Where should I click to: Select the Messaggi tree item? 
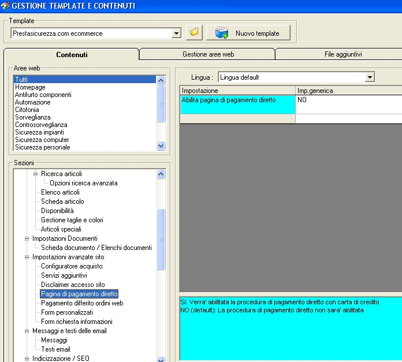click(x=54, y=339)
